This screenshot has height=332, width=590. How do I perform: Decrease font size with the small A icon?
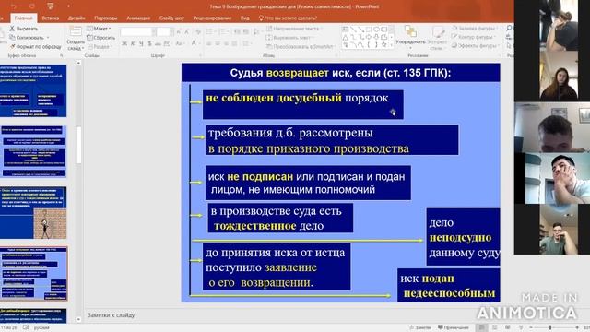tap(187, 32)
